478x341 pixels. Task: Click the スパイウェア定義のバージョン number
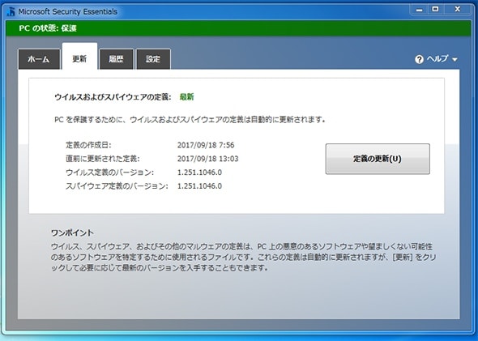pos(199,185)
